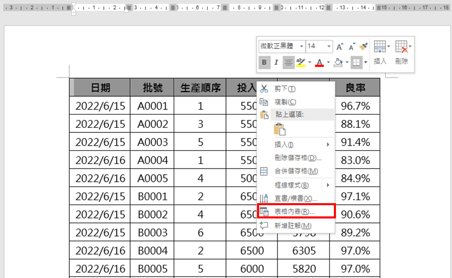Screen dimensions: 452x278
Task: Click the shrink font size icon
Action: 351,46
